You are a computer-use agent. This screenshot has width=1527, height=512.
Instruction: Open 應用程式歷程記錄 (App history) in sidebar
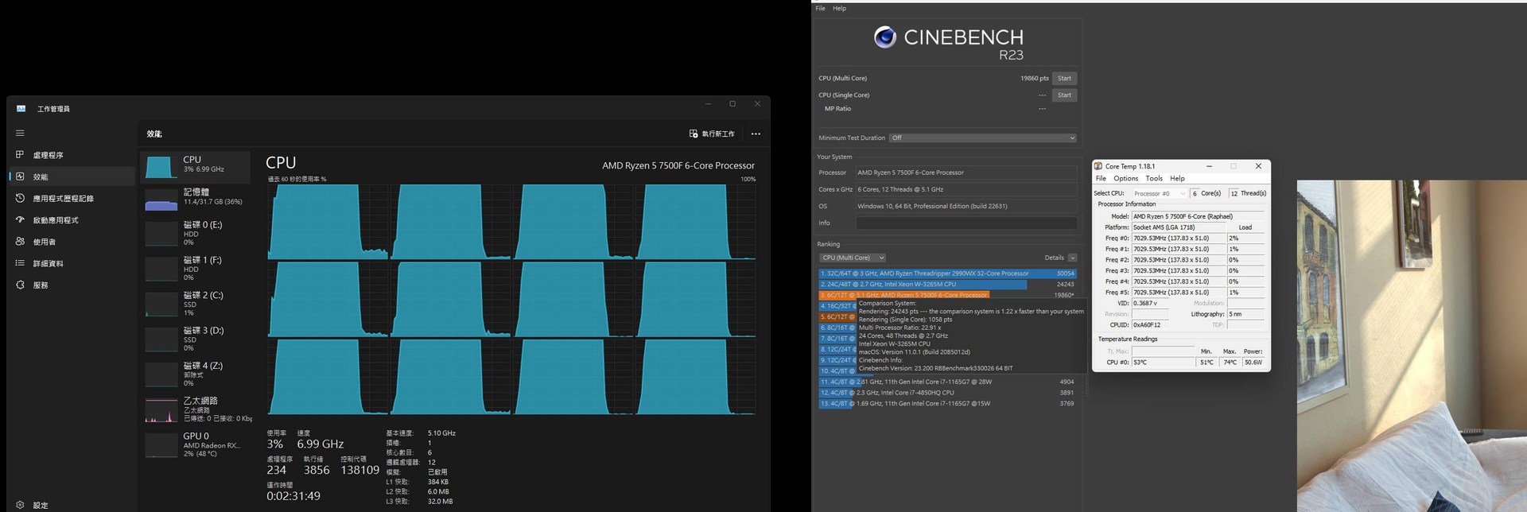(63, 199)
